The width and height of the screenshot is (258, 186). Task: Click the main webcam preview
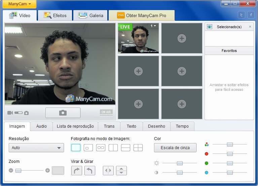coord(60,64)
